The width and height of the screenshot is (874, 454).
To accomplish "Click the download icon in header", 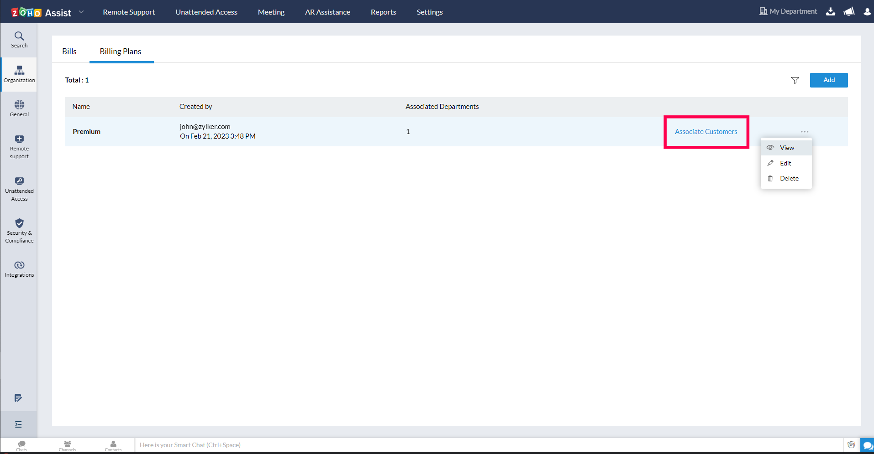I will tap(831, 12).
